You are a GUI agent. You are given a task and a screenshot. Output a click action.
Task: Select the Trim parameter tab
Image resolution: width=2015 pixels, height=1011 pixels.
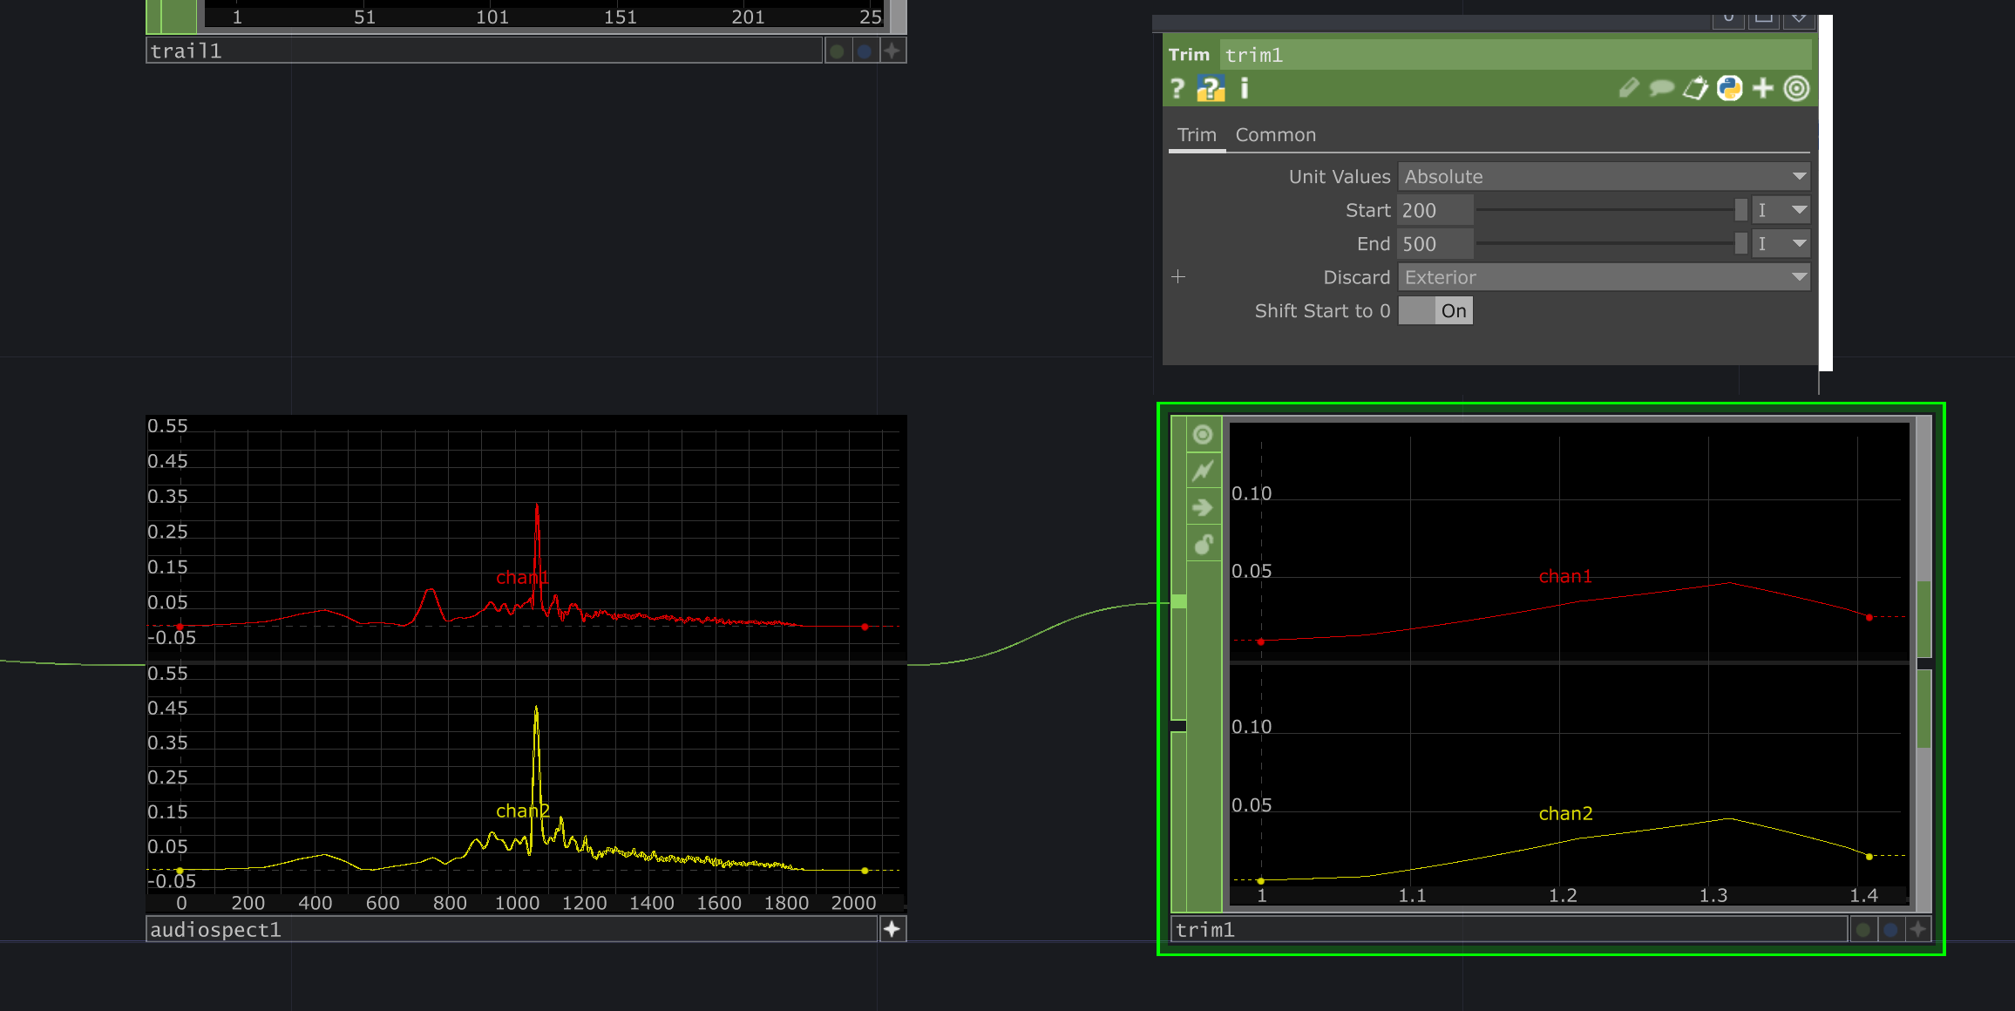click(x=1196, y=135)
